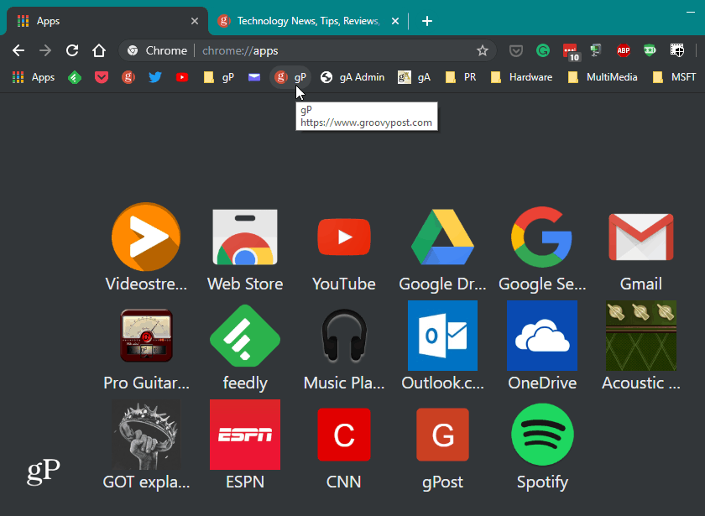
Task: Open the mail envelope bookmark
Action: 254,77
